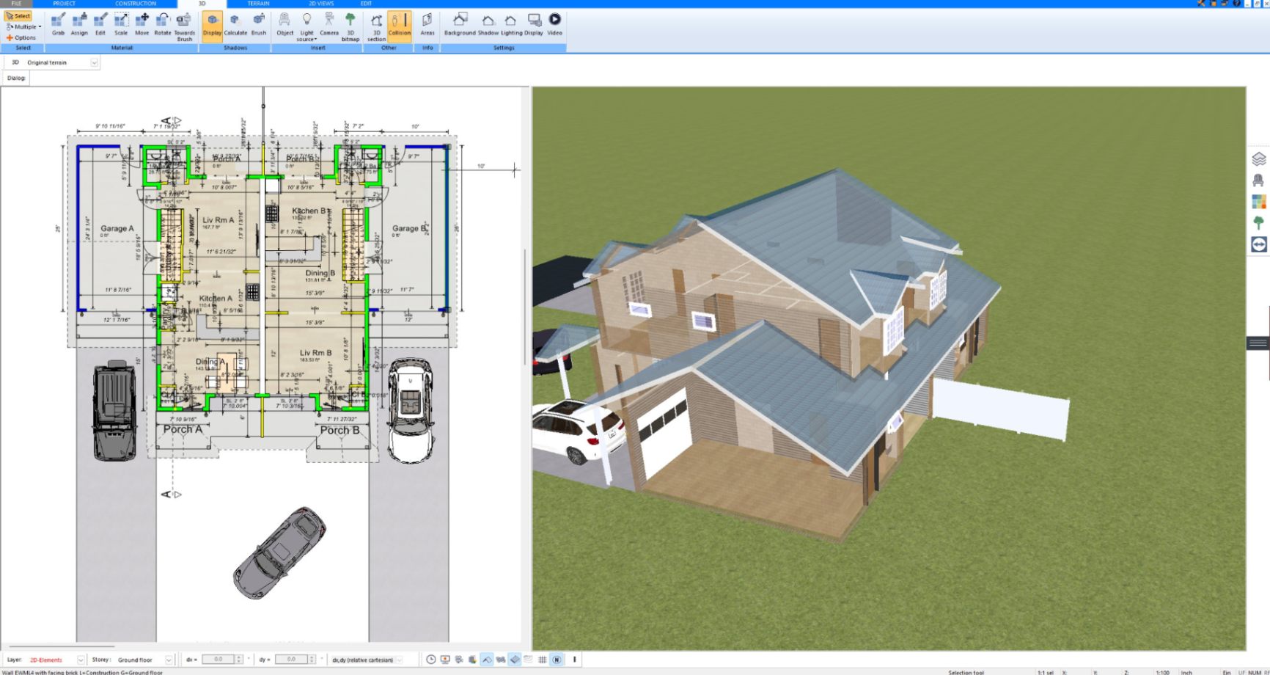The height and width of the screenshot is (675, 1270).
Task: Expand the Multiple selection dropdown
Action: tap(23, 26)
